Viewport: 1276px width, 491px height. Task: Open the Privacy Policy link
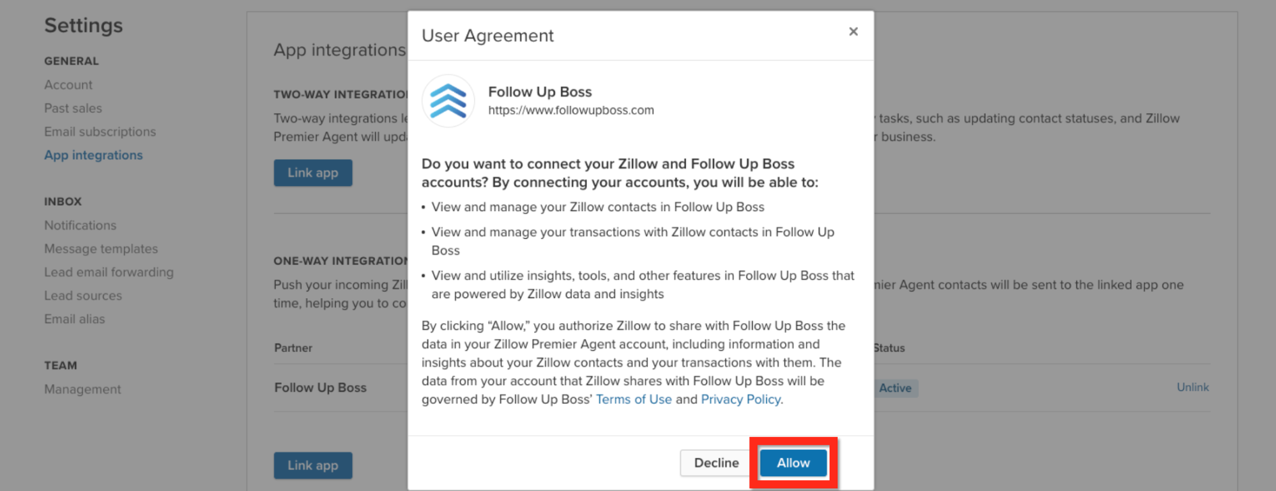point(741,399)
